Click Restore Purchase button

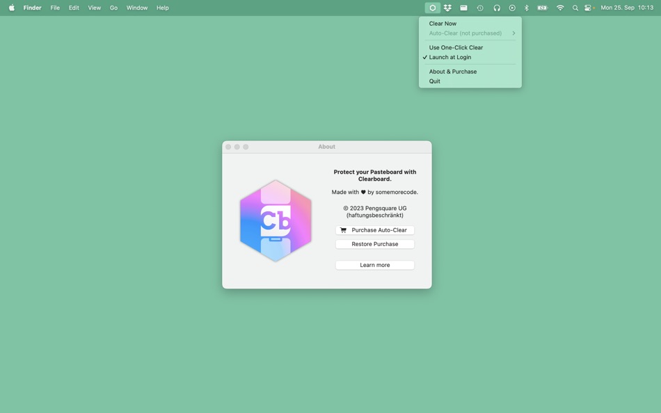tap(375, 244)
